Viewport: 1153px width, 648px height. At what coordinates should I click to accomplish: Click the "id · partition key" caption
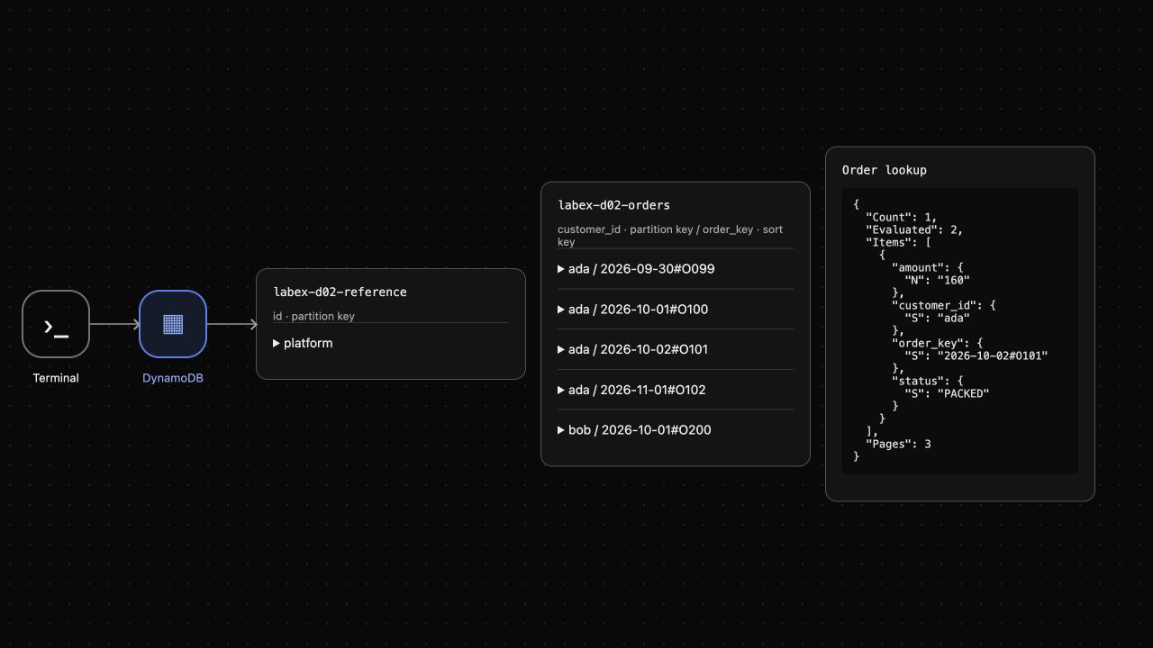314,316
